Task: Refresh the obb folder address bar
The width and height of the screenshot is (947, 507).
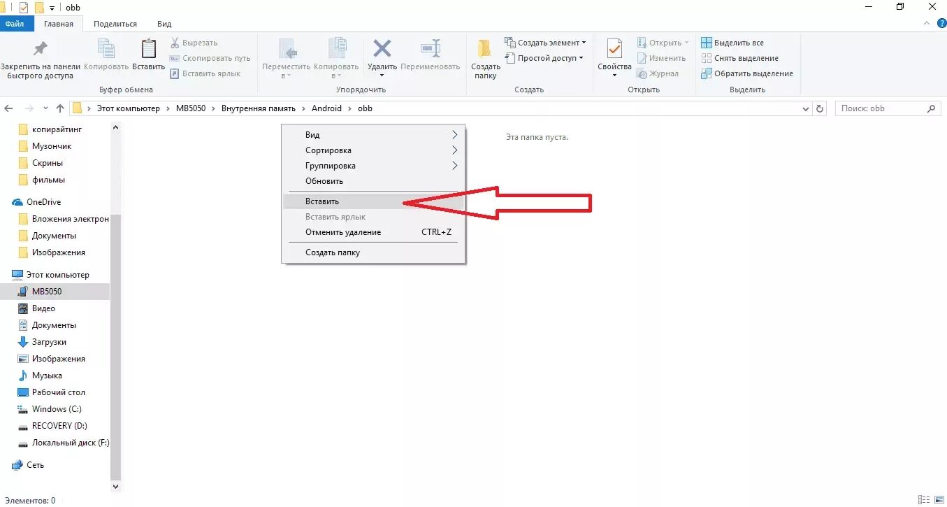Action: point(821,108)
